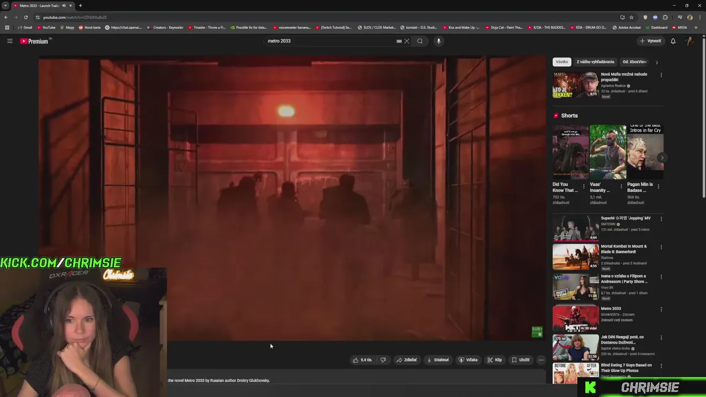Open the Gmail bookmark
Viewport: 706px width, 397px height.
(25, 28)
